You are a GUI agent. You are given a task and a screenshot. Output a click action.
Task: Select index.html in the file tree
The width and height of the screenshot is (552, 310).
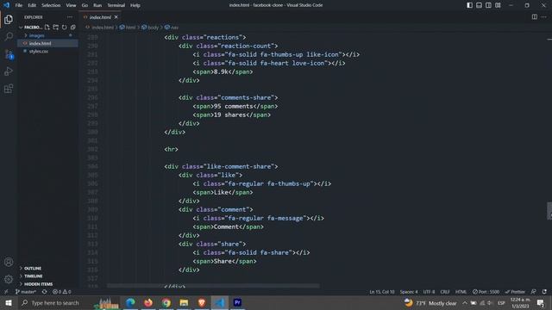click(x=47, y=43)
